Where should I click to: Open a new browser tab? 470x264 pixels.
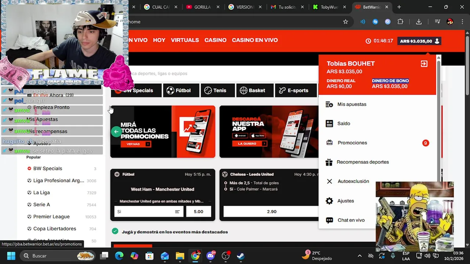point(399,7)
